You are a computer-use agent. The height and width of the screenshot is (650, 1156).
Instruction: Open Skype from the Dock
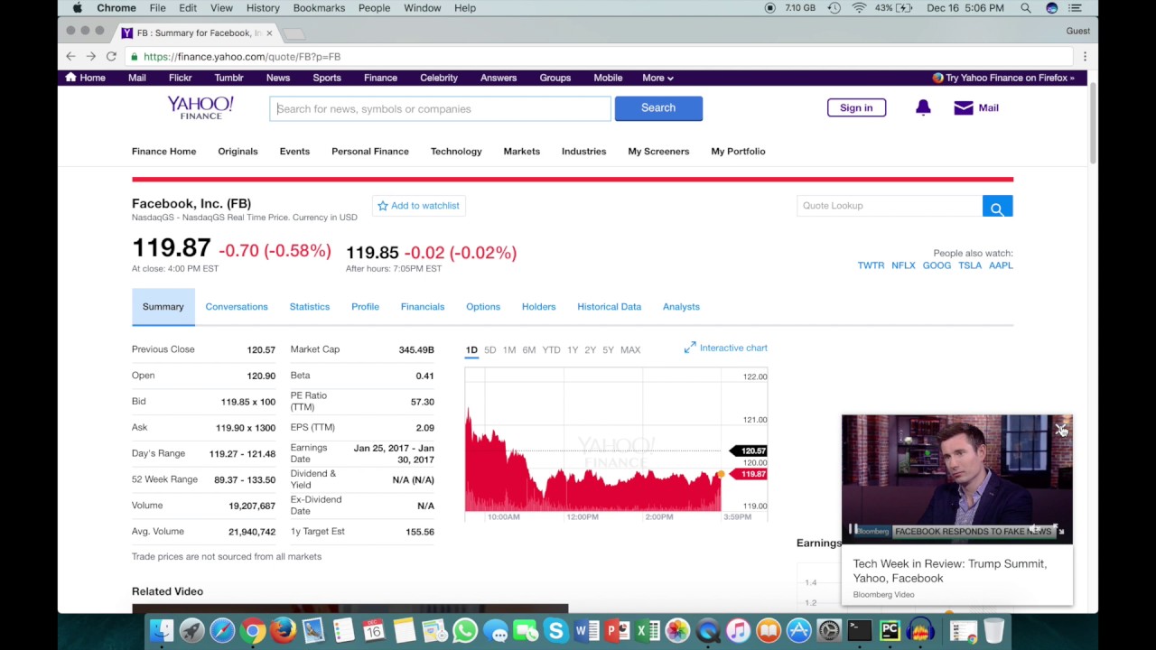pos(555,630)
